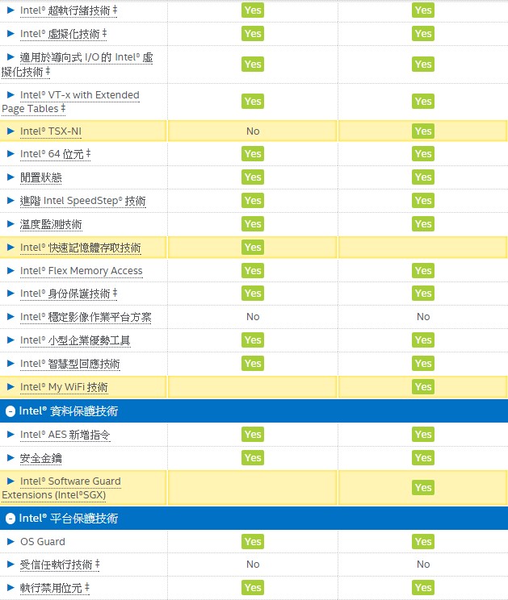Select 受信任執行技術 'No' in last column

tap(423, 565)
